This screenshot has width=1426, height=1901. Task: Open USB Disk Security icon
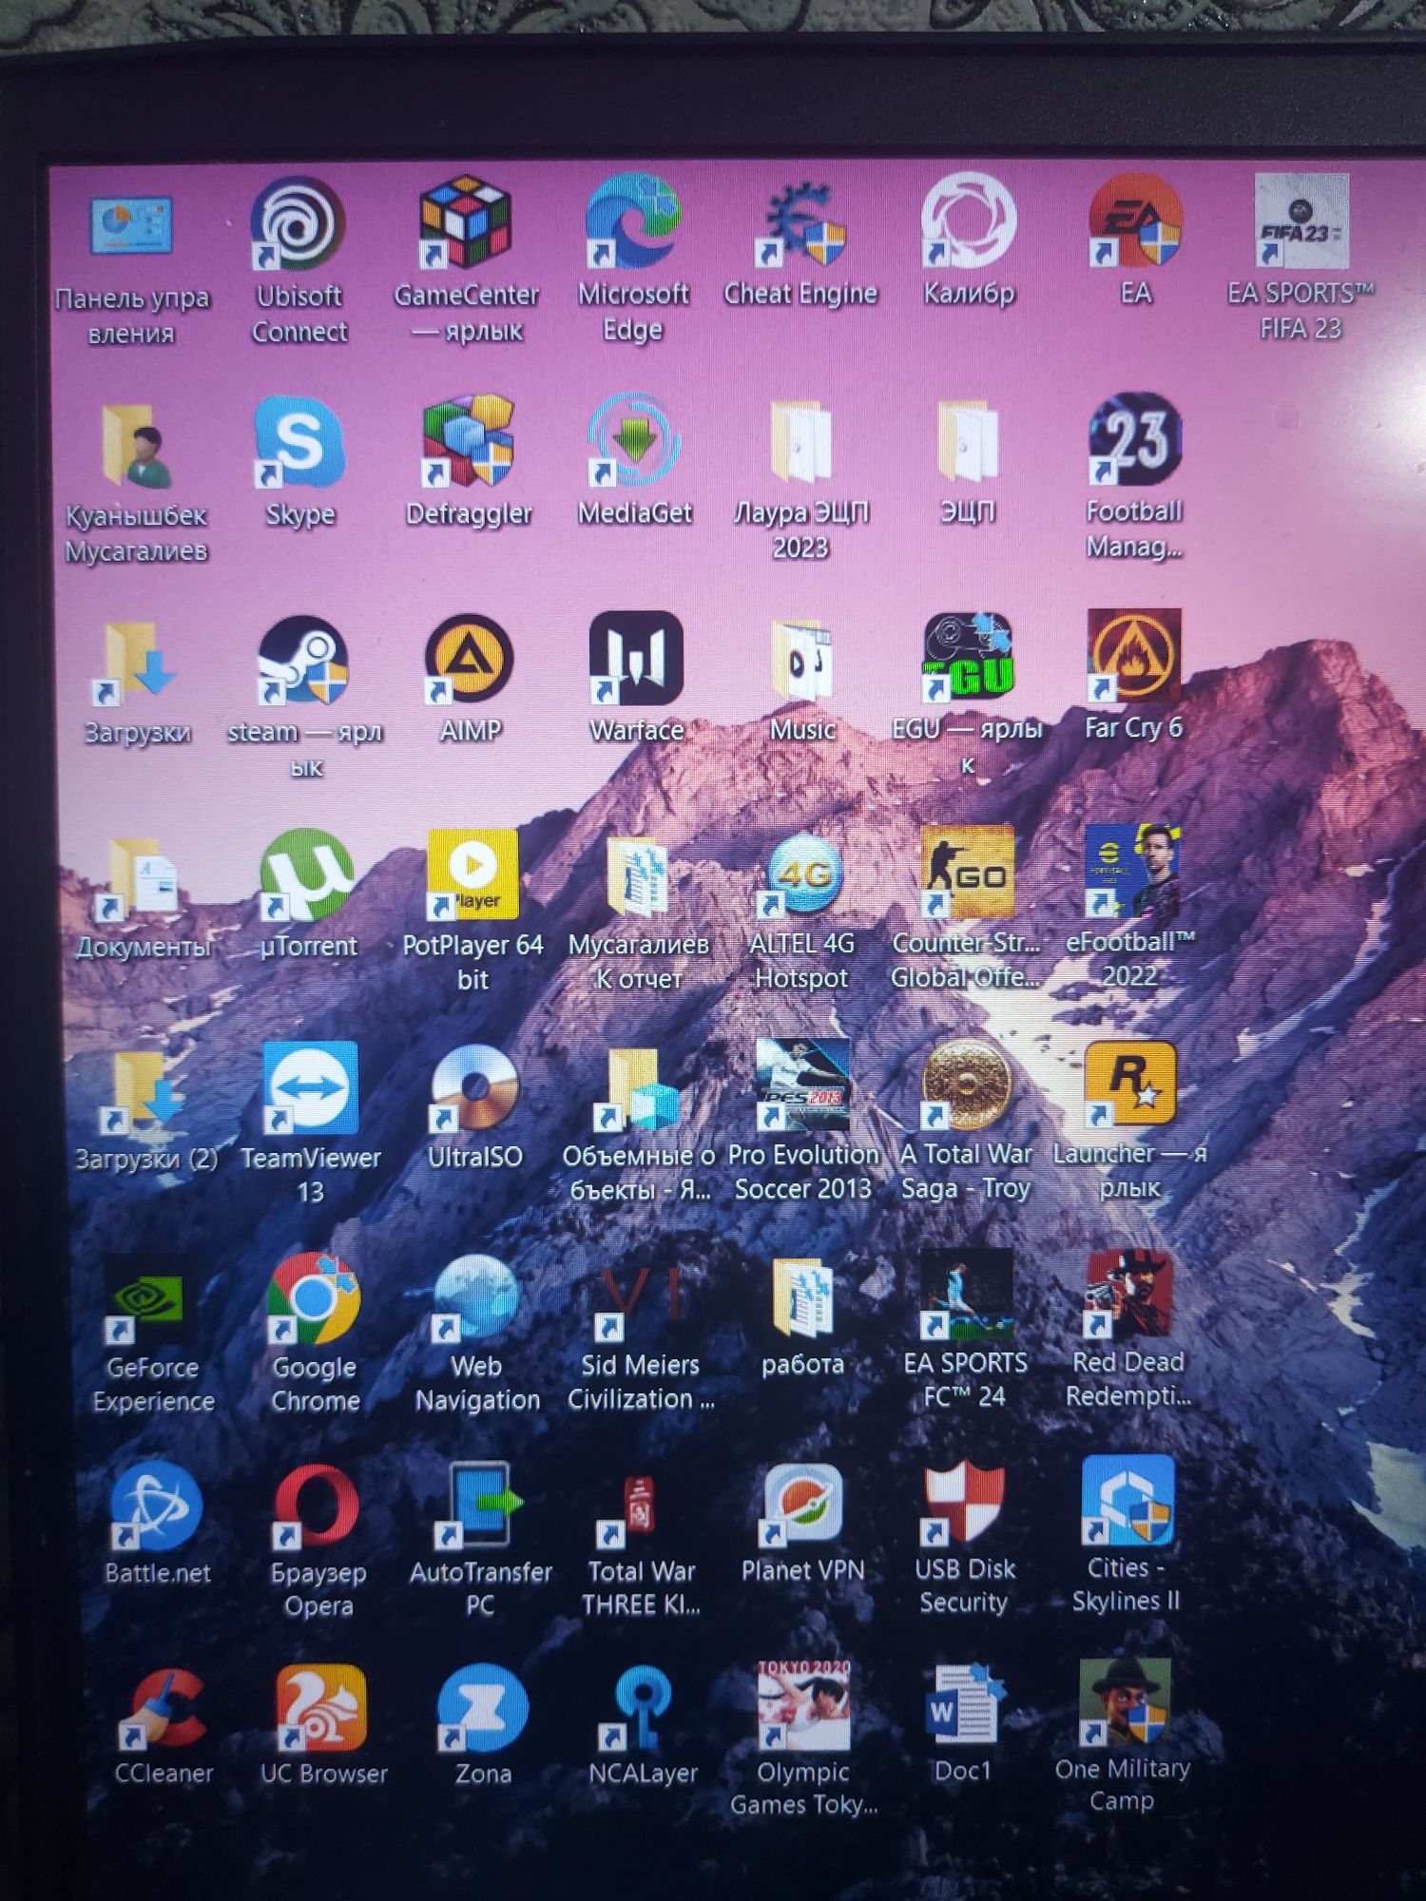[x=964, y=1502]
